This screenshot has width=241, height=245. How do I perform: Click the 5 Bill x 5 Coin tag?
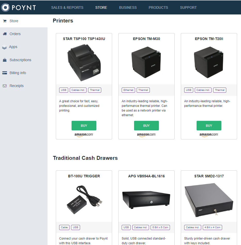coord(160,227)
